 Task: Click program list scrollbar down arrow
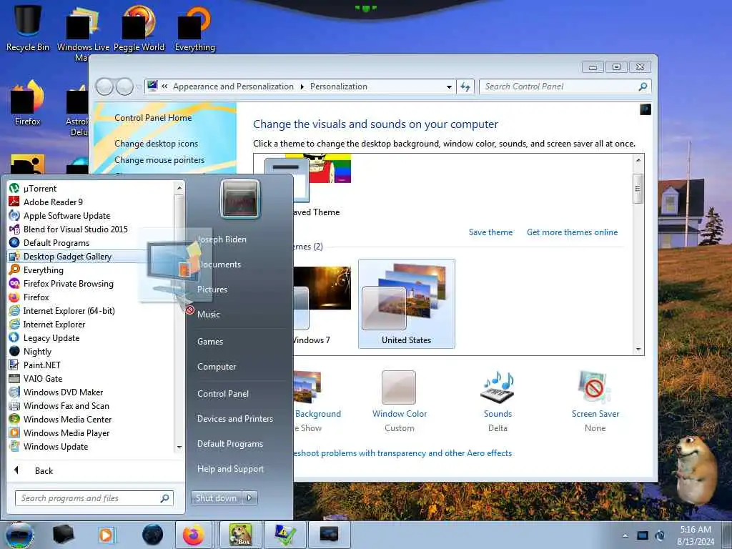[179, 447]
